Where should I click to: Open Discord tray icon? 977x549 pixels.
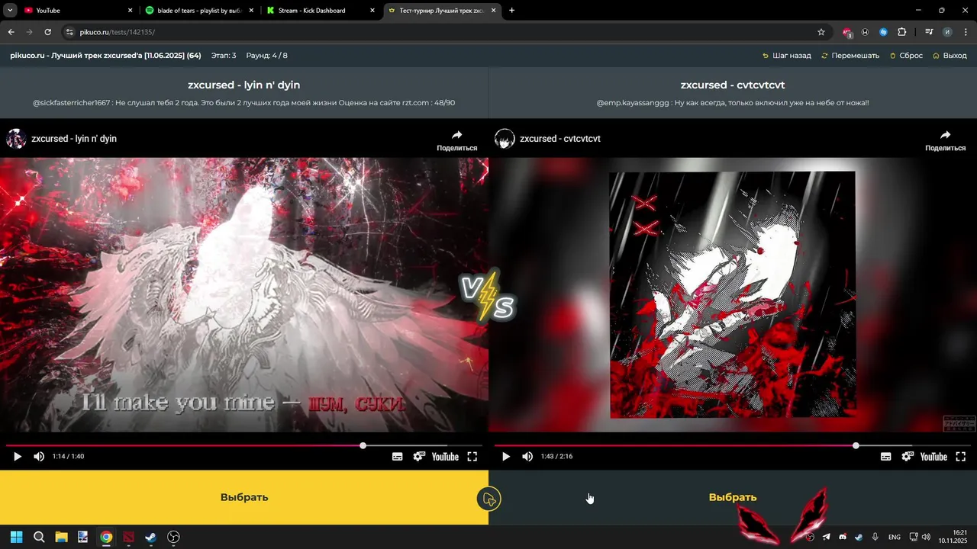(843, 537)
